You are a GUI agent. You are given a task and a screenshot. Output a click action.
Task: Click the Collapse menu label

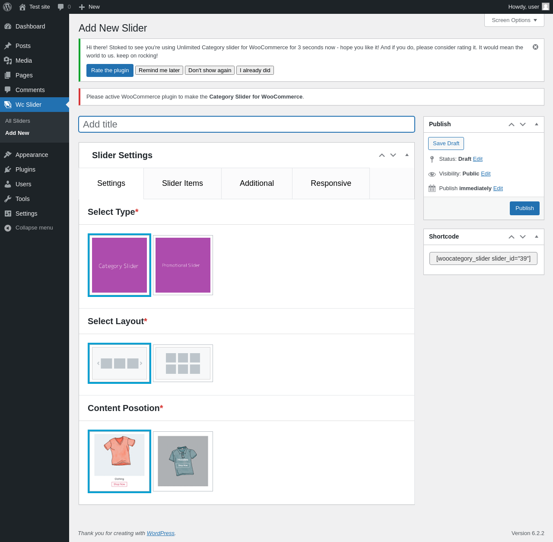coord(34,228)
